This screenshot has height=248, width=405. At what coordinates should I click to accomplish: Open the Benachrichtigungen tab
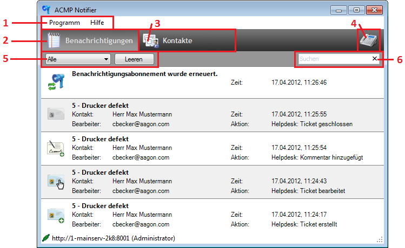coord(90,40)
